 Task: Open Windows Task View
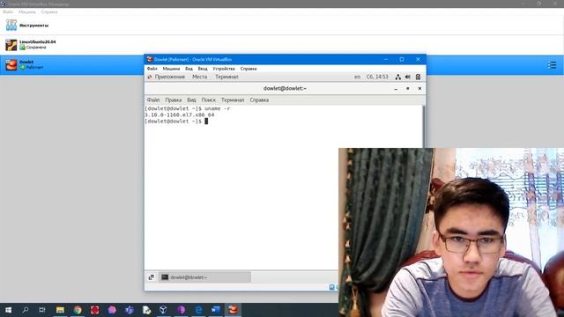[x=42, y=310]
